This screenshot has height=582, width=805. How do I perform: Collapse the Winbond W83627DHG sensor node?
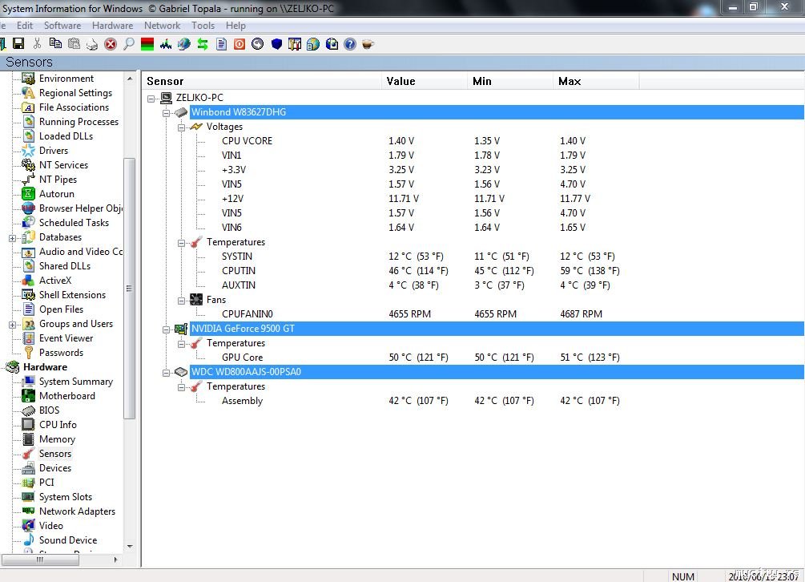click(x=167, y=112)
